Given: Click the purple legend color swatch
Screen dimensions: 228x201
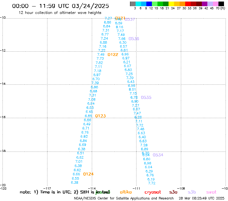Looking at the screenshot, I should pos(204,4).
